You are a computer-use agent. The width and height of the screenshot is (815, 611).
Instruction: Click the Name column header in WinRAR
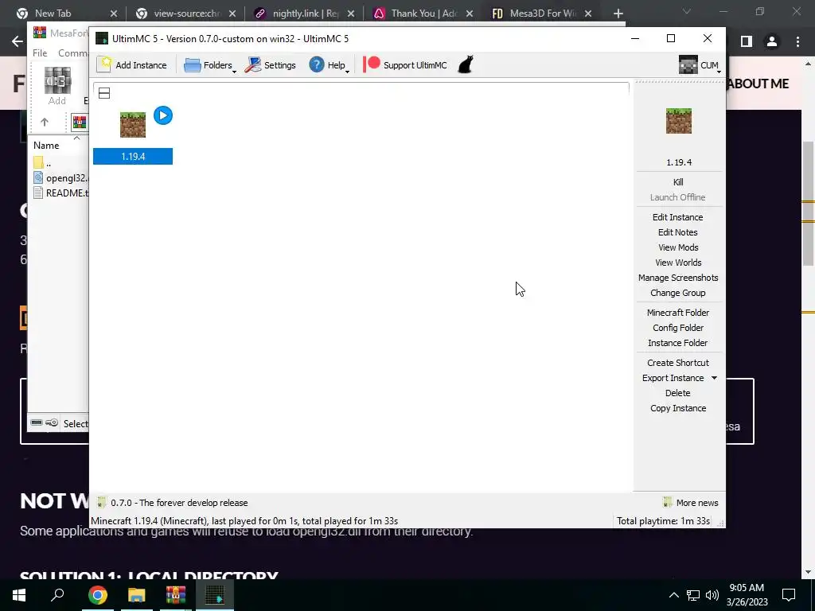[x=45, y=146]
